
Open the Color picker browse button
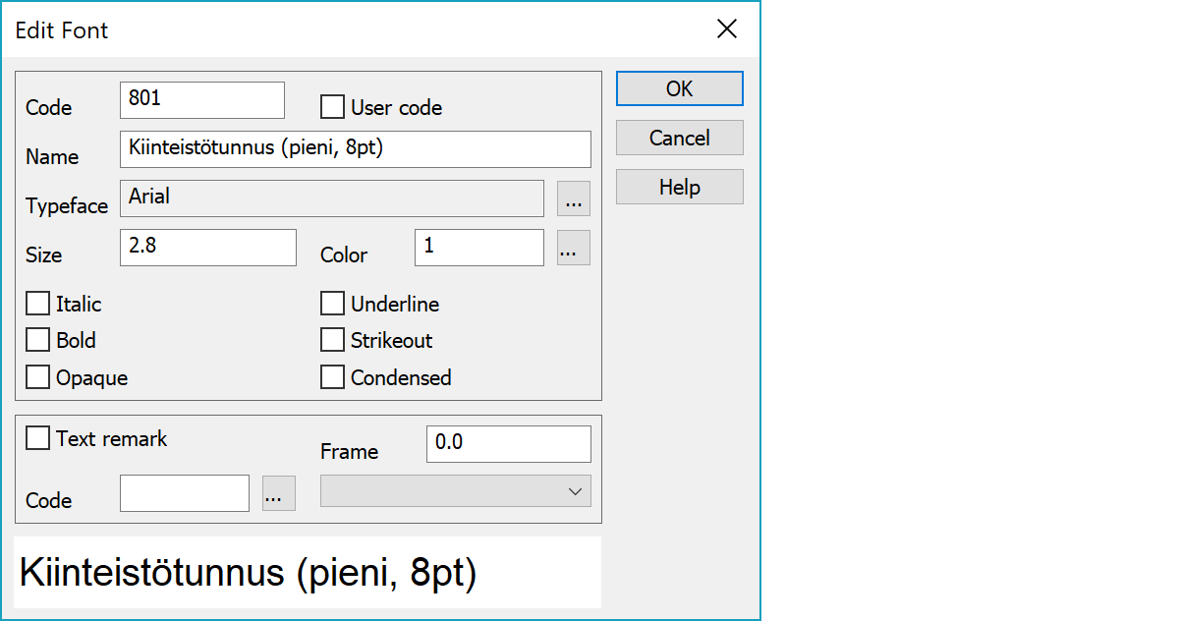(x=574, y=248)
